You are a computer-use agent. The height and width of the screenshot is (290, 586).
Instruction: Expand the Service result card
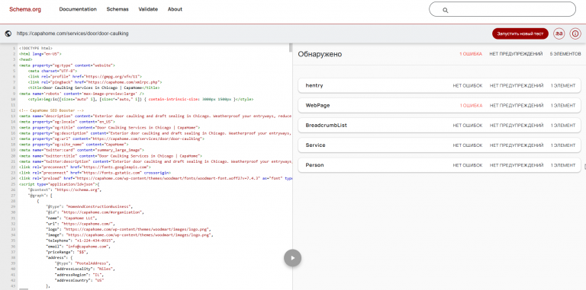[x=439, y=145]
